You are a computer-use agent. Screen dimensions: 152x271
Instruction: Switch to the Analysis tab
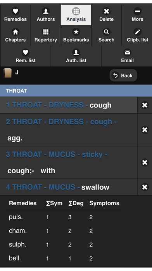76,15
